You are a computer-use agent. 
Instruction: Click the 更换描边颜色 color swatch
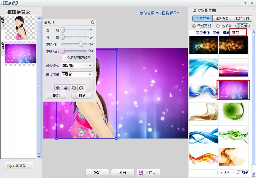tap(64, 58)
